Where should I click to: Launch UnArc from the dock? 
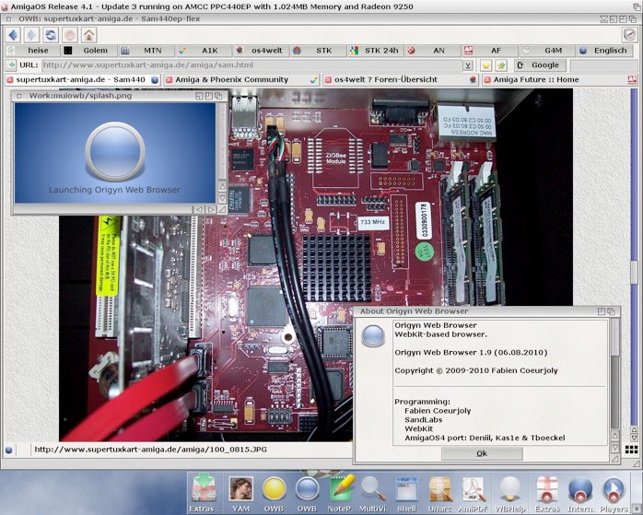click(440, 489)
